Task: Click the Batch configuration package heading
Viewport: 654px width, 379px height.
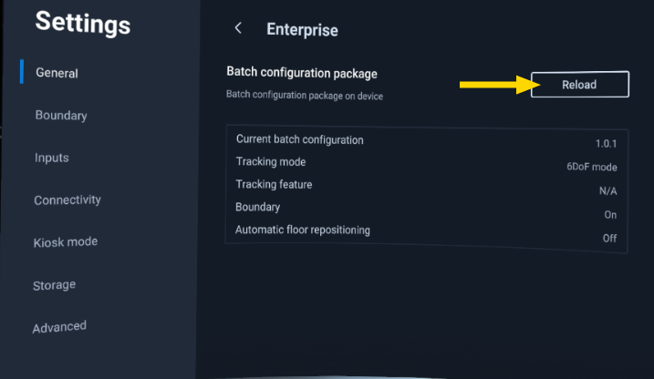Action: click(x=301, y=73)
